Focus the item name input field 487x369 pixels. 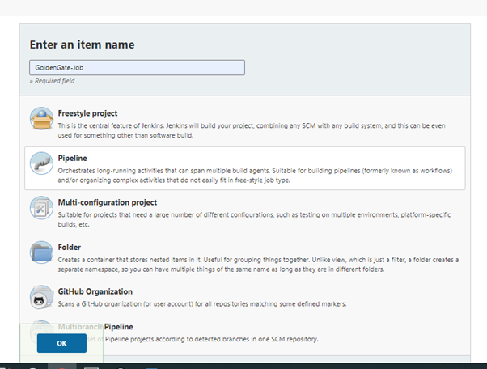(x=137, y=67)
